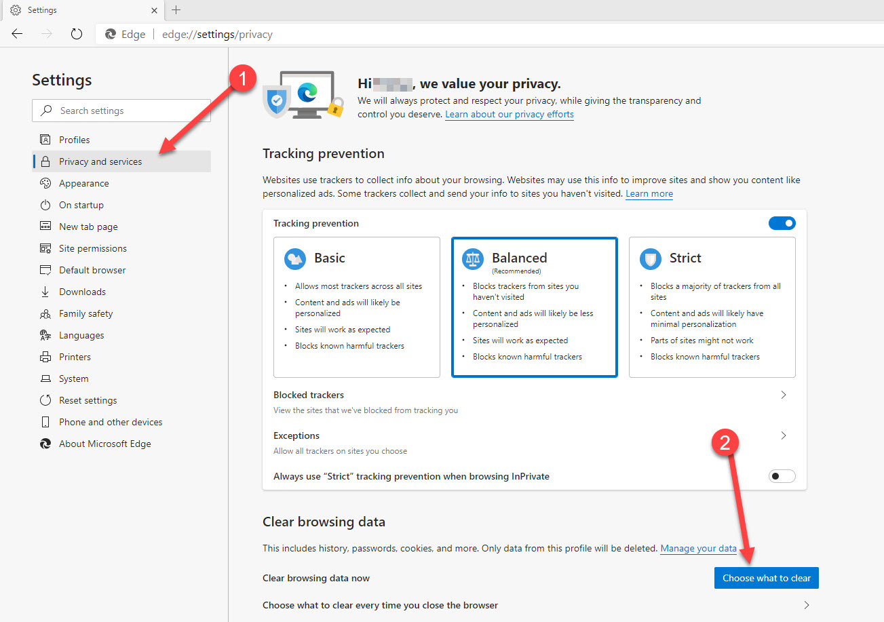Click 'Choose what to clear every time' text
This screenshot has height=622, width=884.
point(381,605)
